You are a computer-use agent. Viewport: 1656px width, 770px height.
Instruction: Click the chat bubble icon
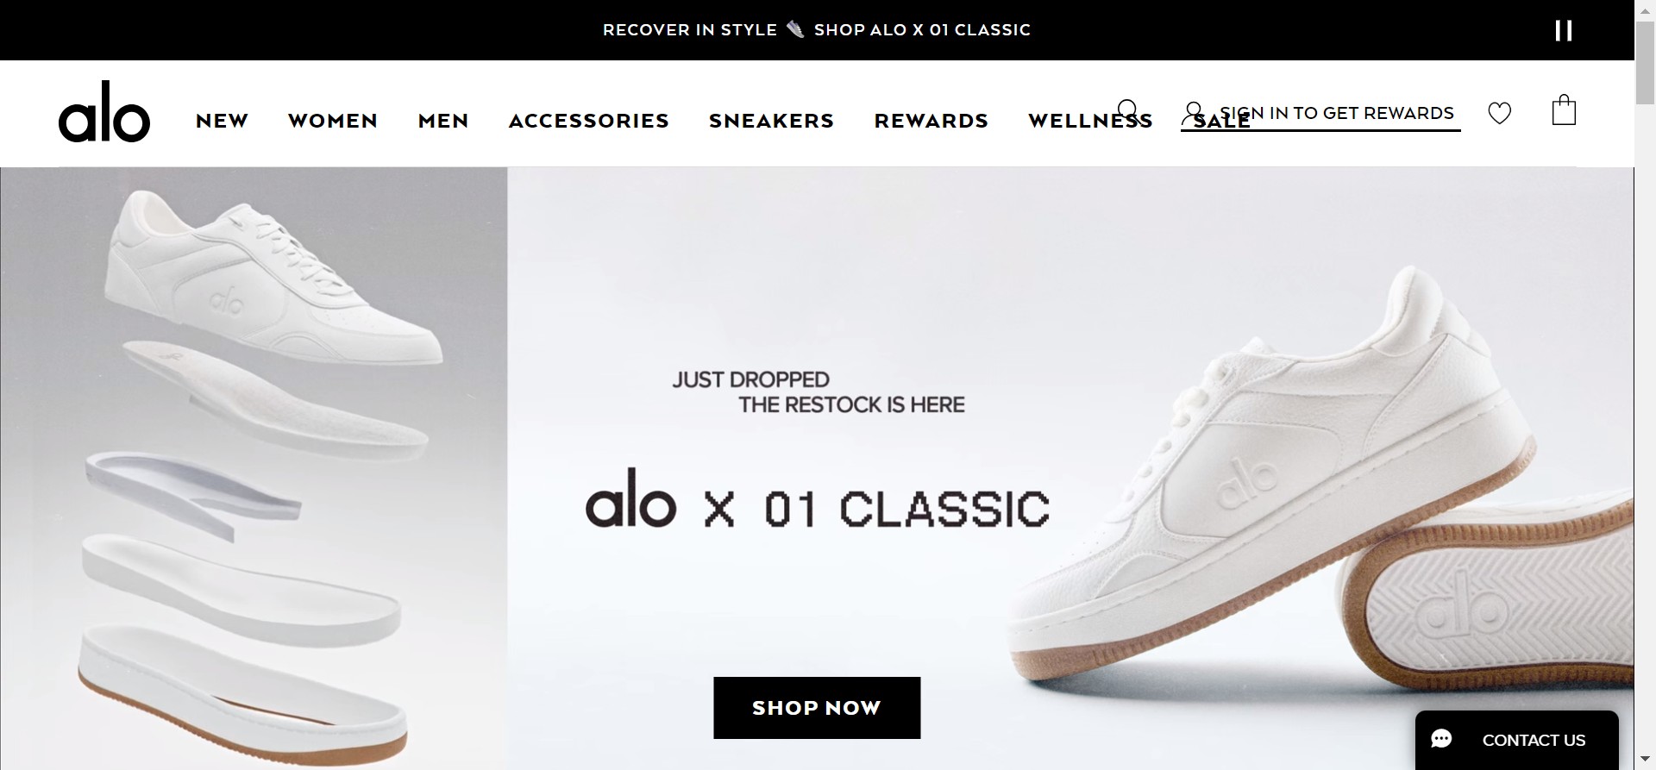pos(1441,739)
